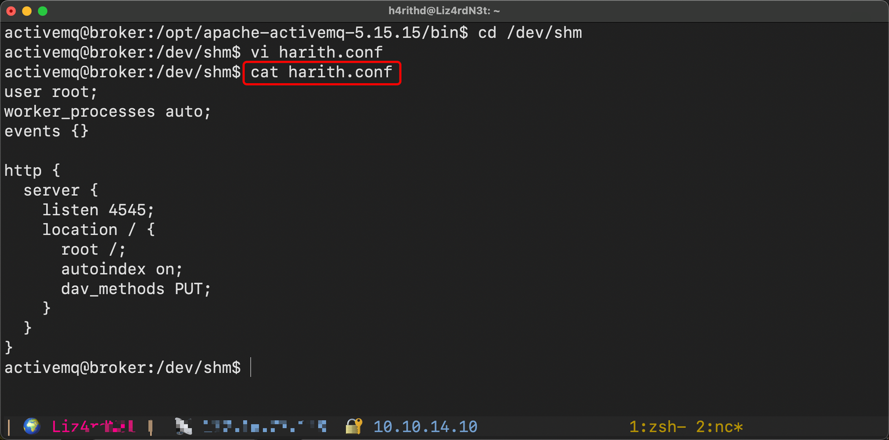Click the highlighted cat harith.conf command
This screenshot has width=889, height=440.
(321, 72)
